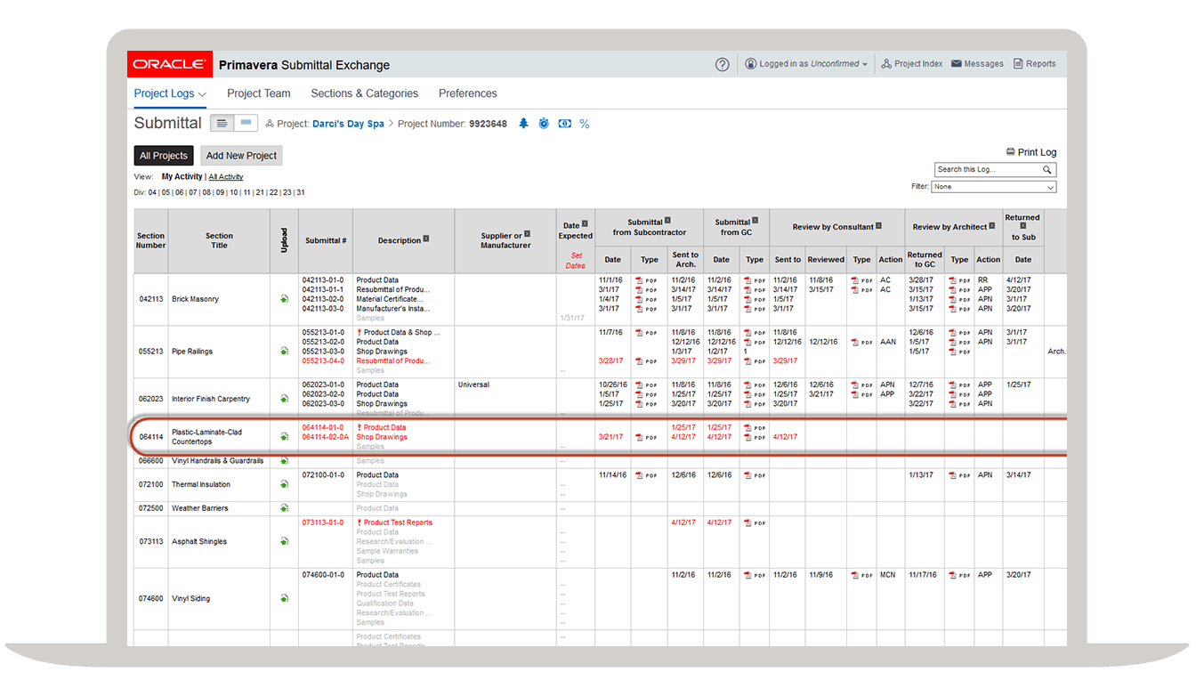Image resolution: width=1196 pixels, height=680 pixels.
Task: Open the Preferences tab
Action: tap(467, 93)
